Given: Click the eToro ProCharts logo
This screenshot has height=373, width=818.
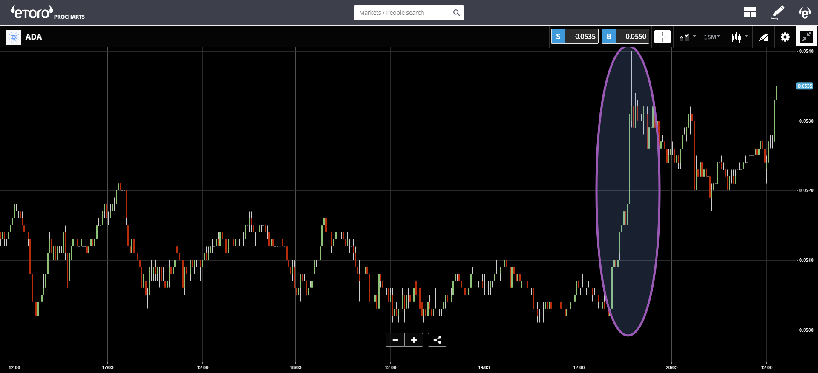Looking at the screenshot, I should (x=47, y=12).
